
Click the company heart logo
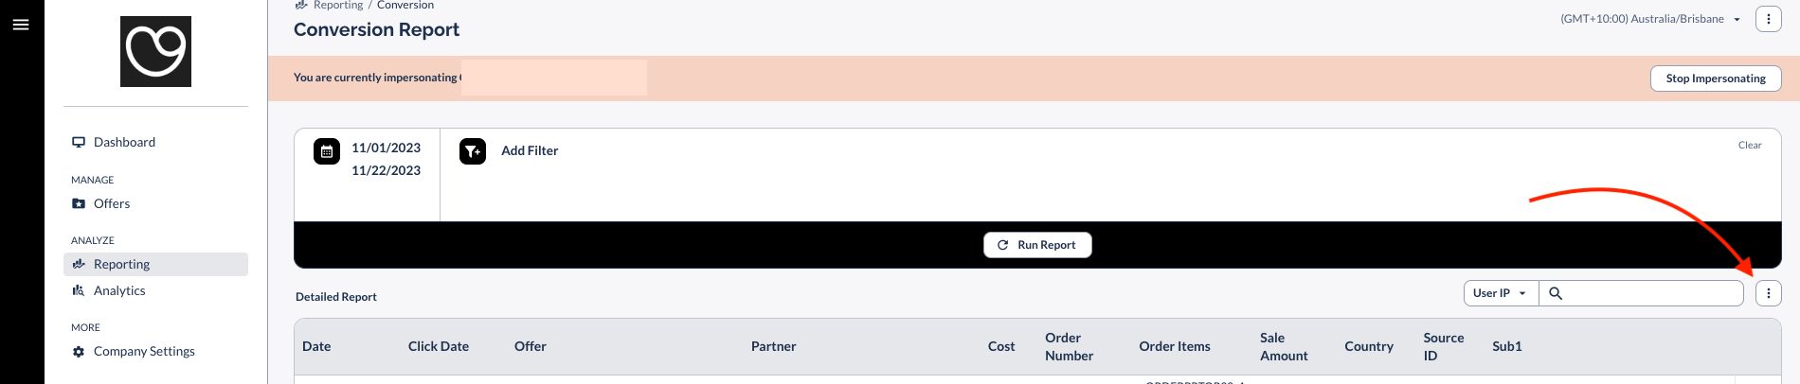pos(155,51)
